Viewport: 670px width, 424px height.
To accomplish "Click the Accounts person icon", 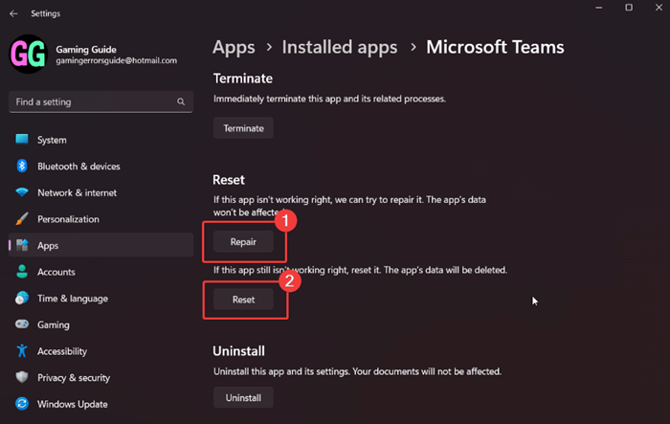I will coord(22,272).
